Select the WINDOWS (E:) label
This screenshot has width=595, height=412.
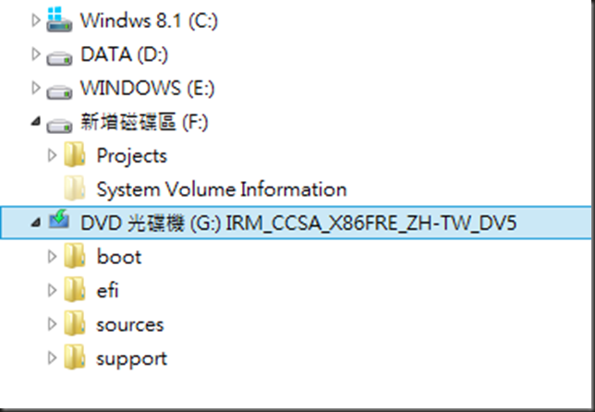tap(148, 88)
